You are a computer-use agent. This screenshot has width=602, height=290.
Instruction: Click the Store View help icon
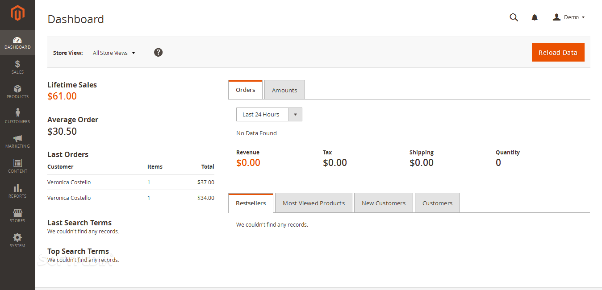tap(158, 52)
